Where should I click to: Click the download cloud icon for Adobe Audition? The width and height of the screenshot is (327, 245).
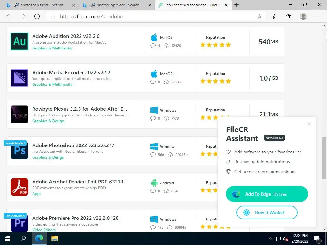tap(166, 46)
